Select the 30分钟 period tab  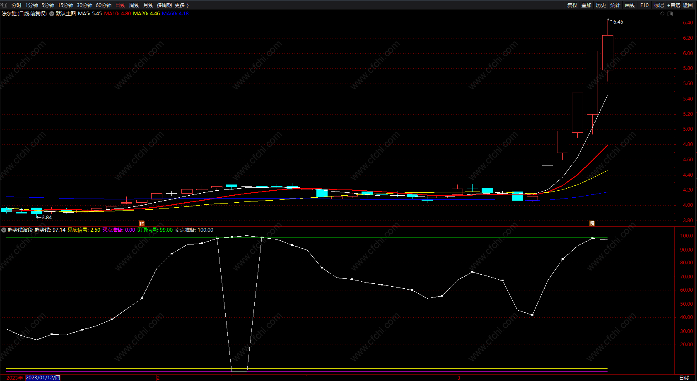click(84, 5)
